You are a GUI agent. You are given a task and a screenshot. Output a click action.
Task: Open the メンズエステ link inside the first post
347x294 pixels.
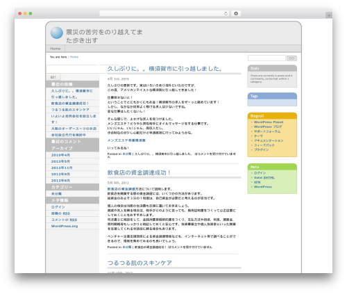[x=126, y=140]
